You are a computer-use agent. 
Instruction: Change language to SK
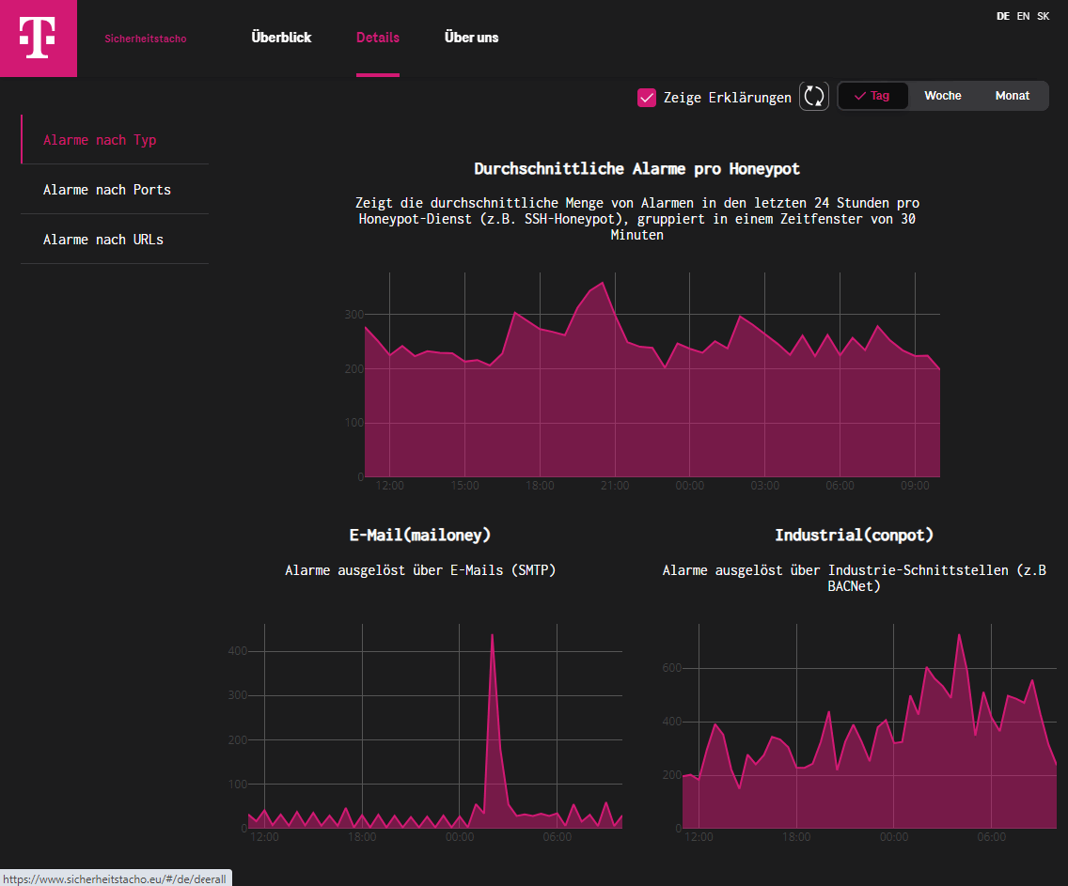tap(1044, 16)
